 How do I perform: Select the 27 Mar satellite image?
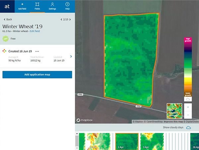(99, 141)
